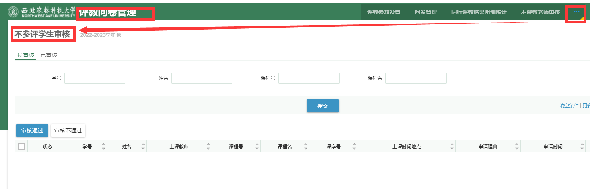Sort by 申请理由 column arrows

(x=517, y=147)
